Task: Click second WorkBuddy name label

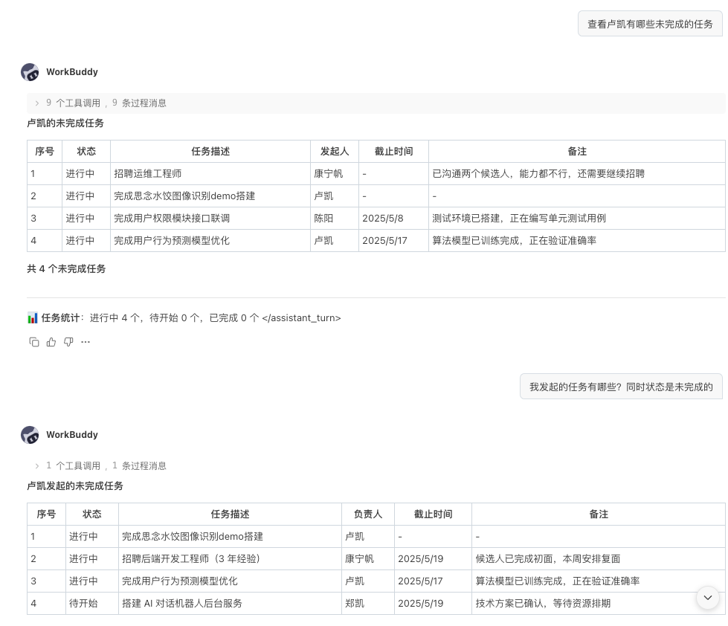Action: coord(72,435)
